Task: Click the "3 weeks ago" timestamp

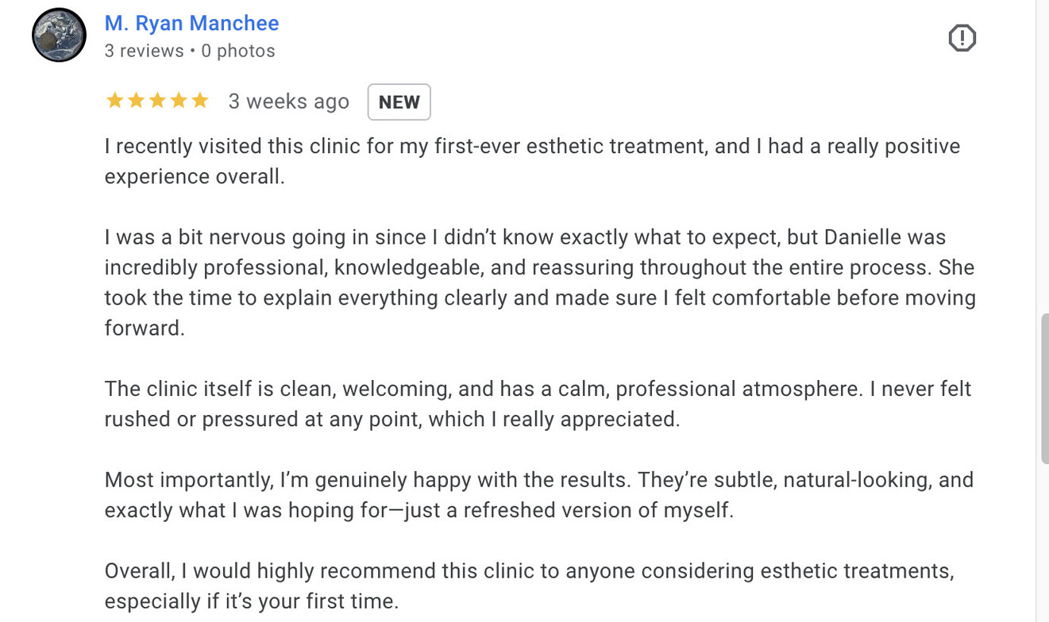Action: (288, 102)
